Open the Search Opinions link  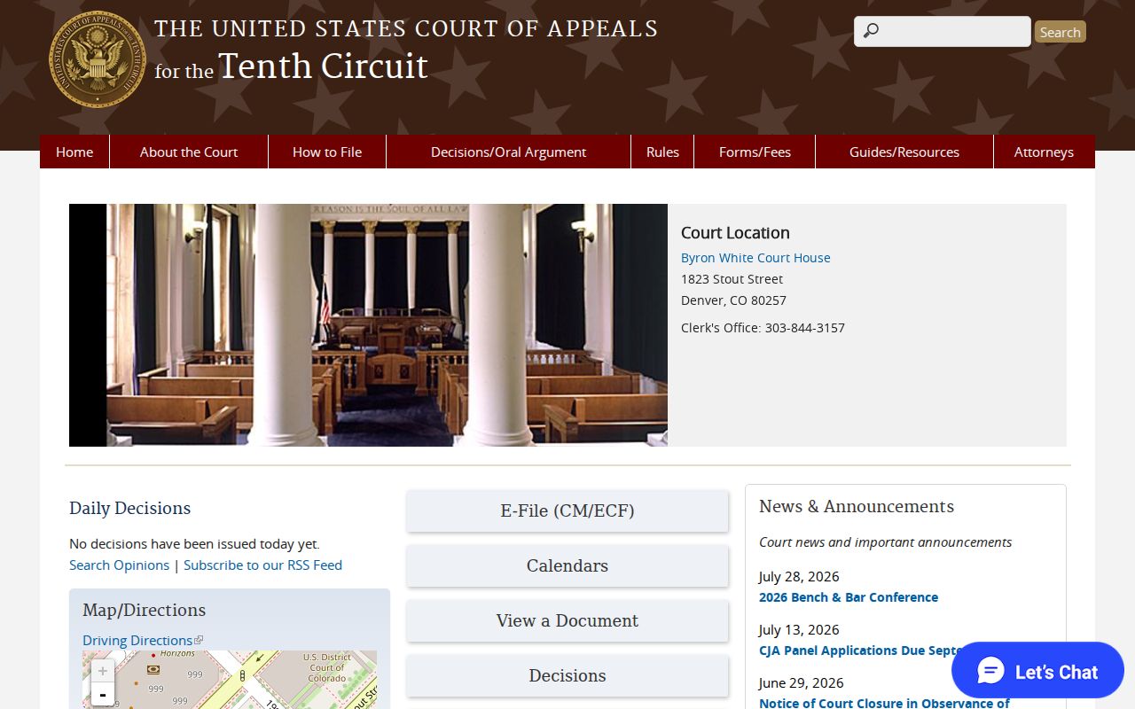point(119,565)
